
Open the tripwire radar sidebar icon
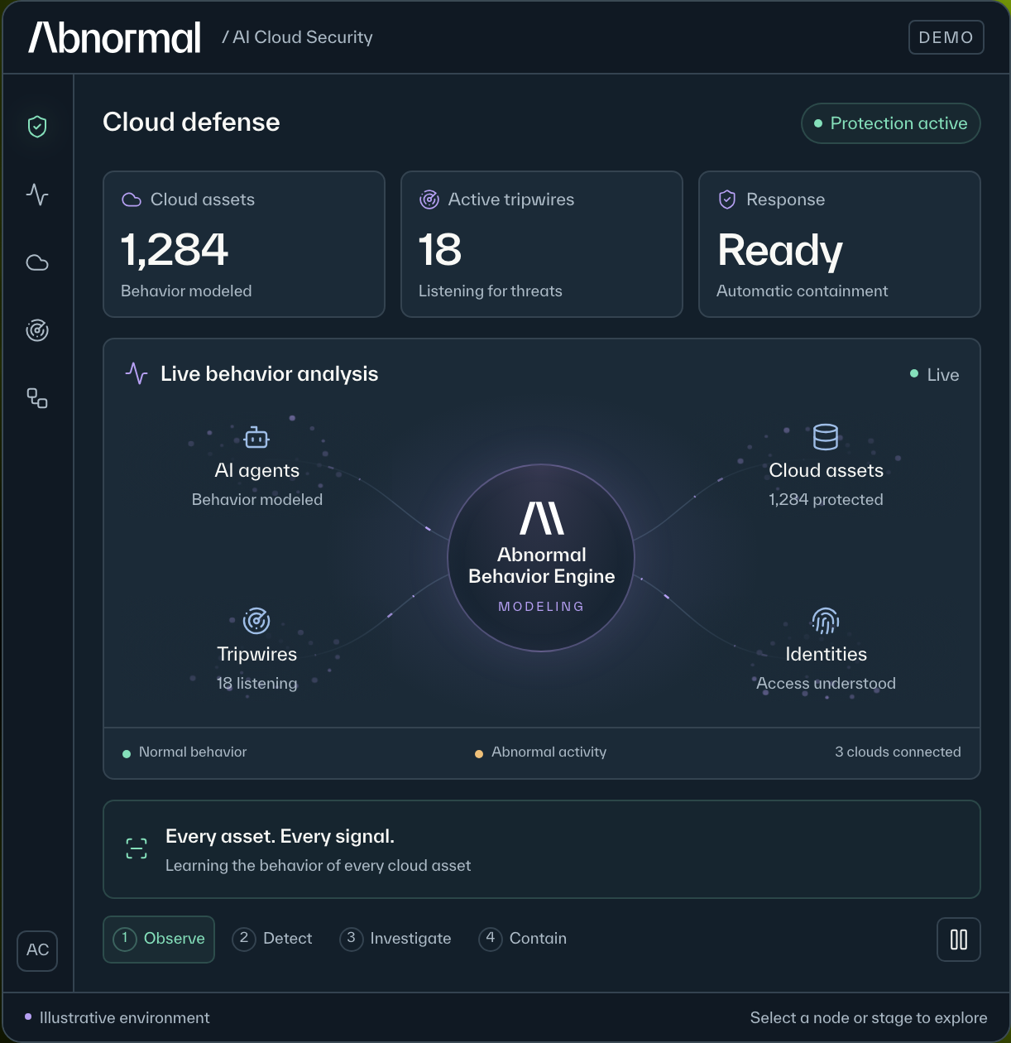click(37, 330)
